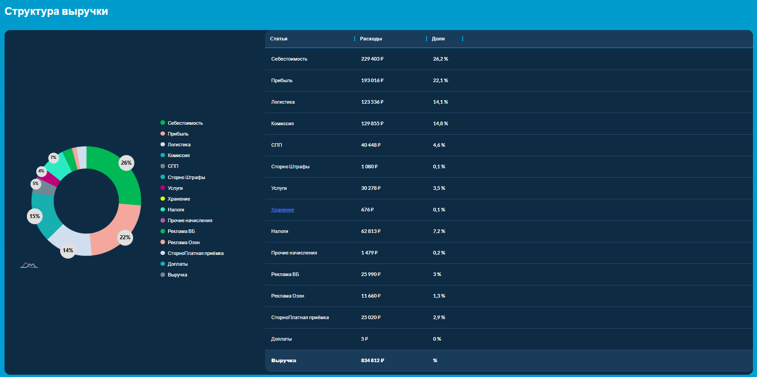Select the Комиссия row in the table
The image size is (757, 377).
282,123
